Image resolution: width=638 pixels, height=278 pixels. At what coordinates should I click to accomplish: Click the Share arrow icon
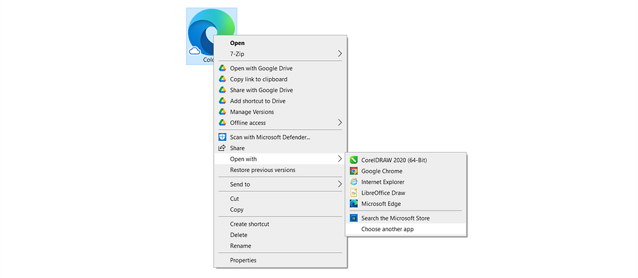pos(222,148)
